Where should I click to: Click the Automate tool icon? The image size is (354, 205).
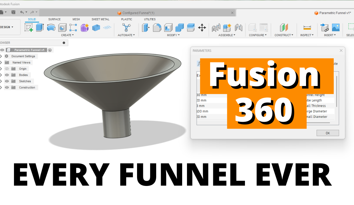[126, 28]
